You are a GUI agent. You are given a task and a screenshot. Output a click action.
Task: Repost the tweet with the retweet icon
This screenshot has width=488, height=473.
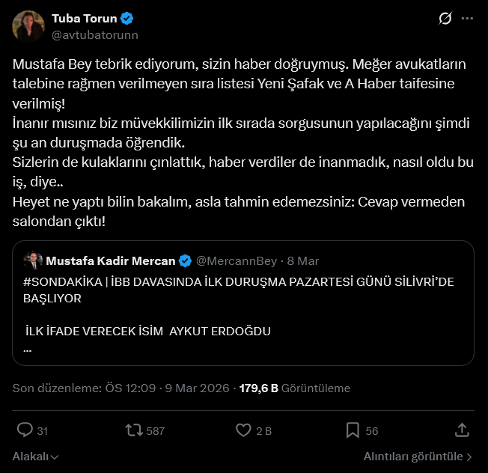tap(135, 430)
